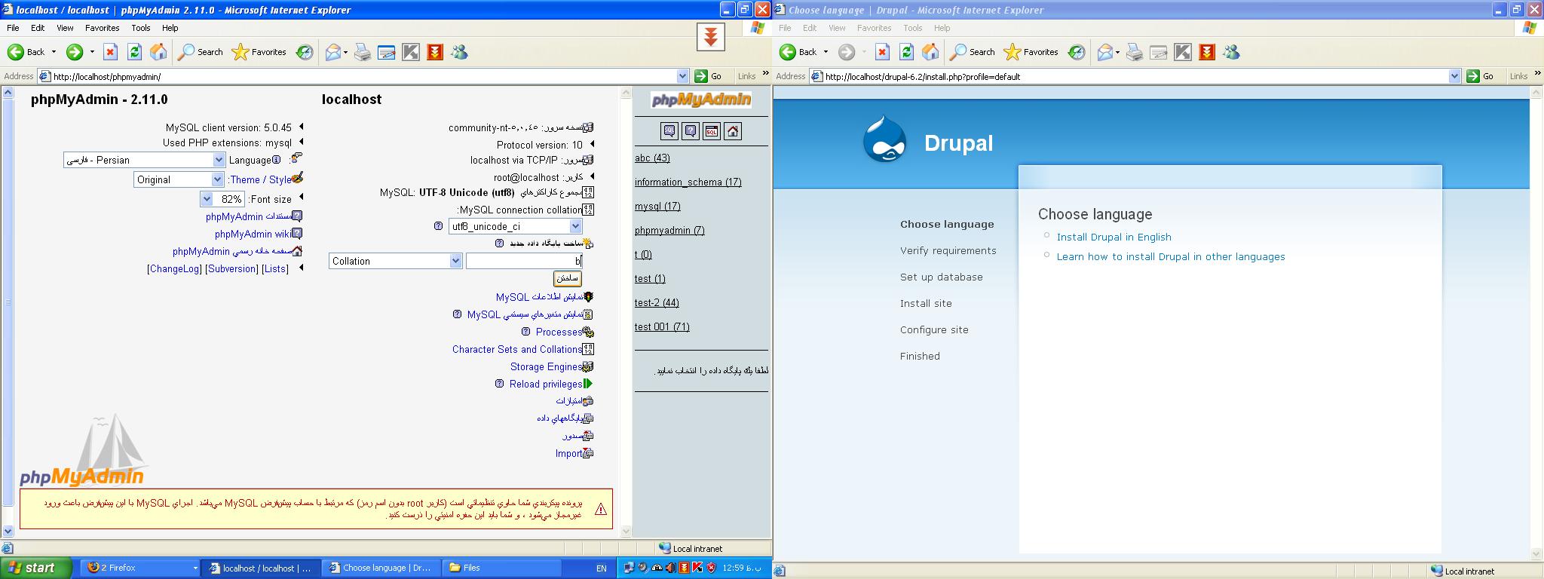Open Favorites menu in phpMyAdmin window
Image resolution: width=1544 pixels, height=579 pixels.
tap(103, 28)
